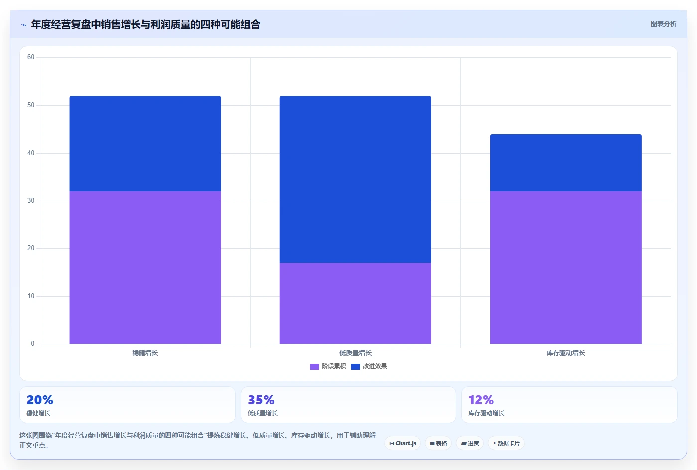Click the description paragraph below the cards

point(198,440)
